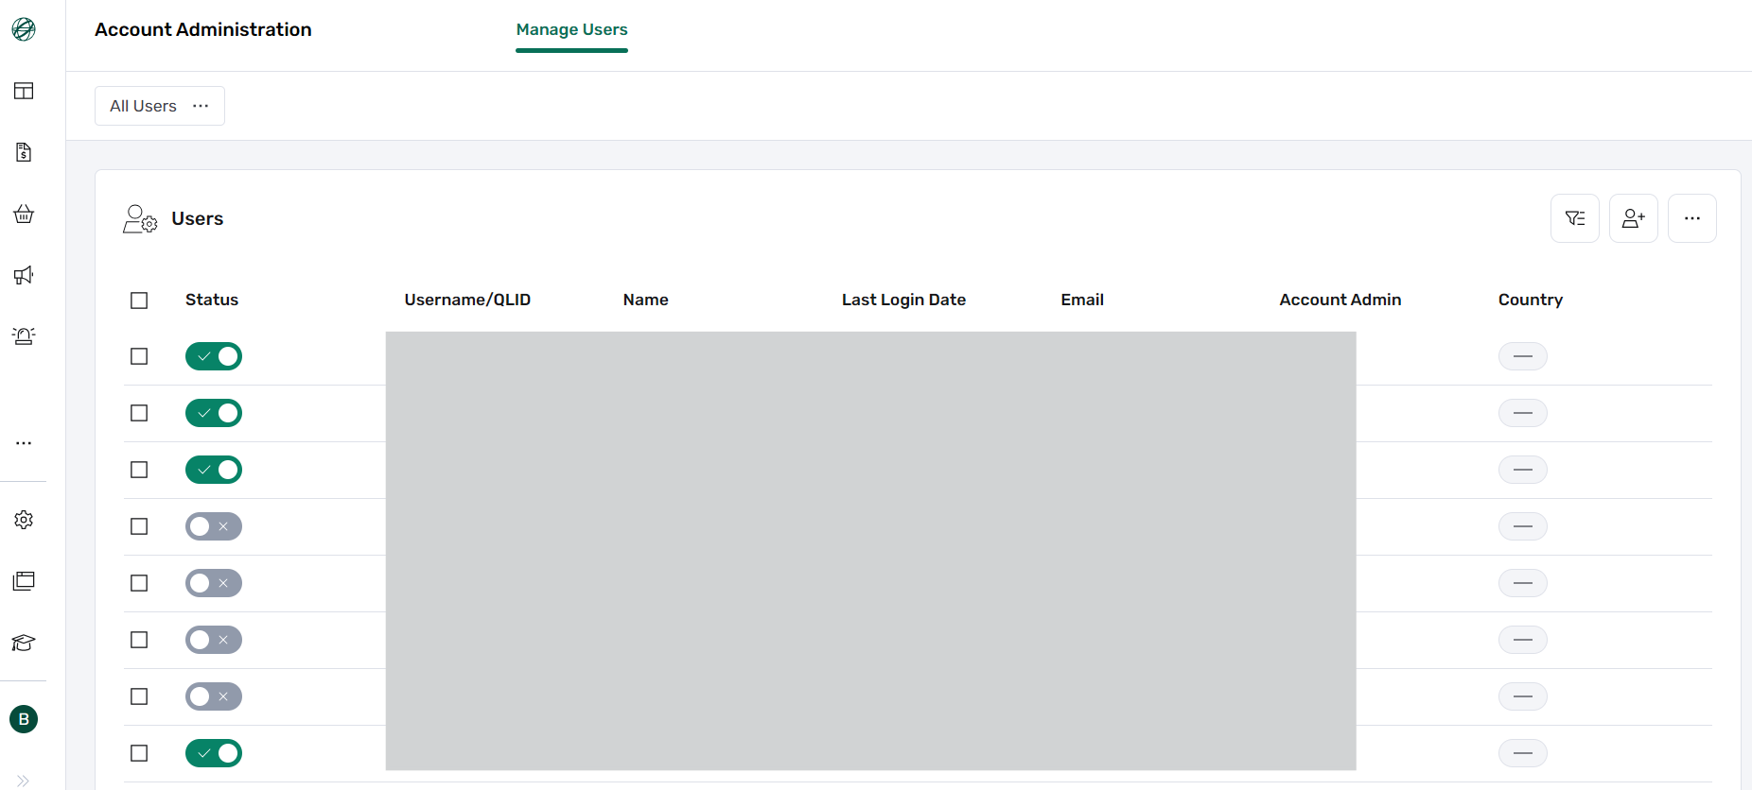Open the invoice document icon in sidebar
The image size is (1752, 790).
pos(24,152)
